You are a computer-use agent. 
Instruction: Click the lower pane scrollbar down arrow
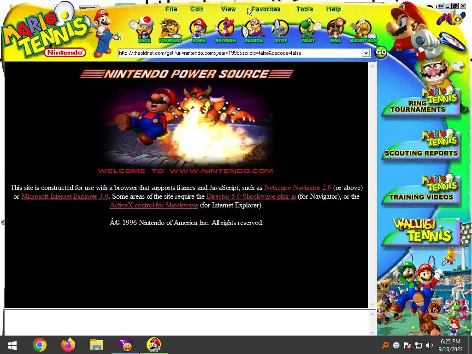coord(372,332)
